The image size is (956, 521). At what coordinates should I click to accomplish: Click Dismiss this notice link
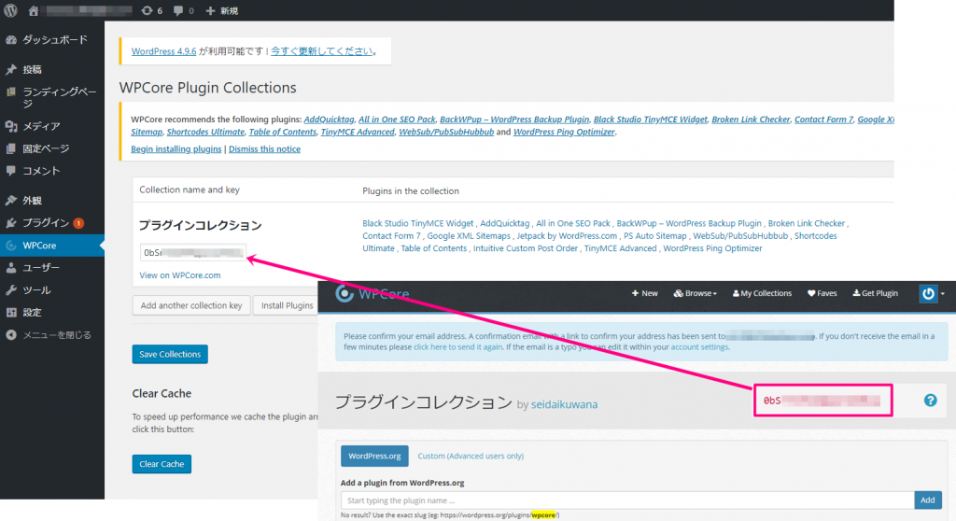pyautogui.click(x=264, y=148)
